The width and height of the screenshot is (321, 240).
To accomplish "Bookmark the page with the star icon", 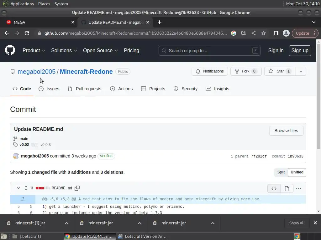I will [263, 33].
